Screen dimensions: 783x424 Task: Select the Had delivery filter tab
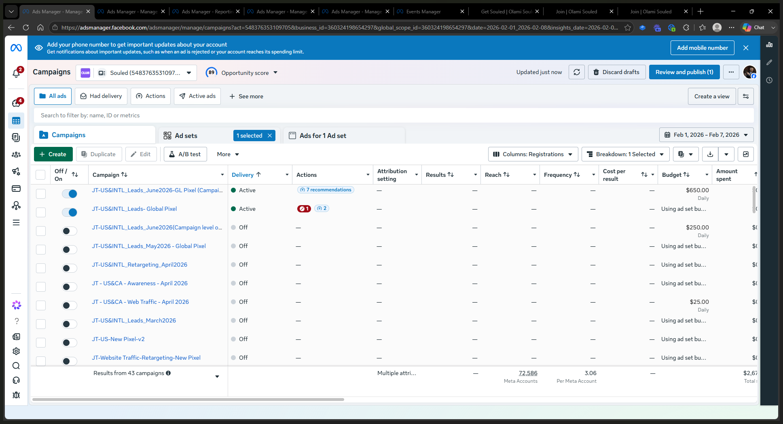click(101, 96)
